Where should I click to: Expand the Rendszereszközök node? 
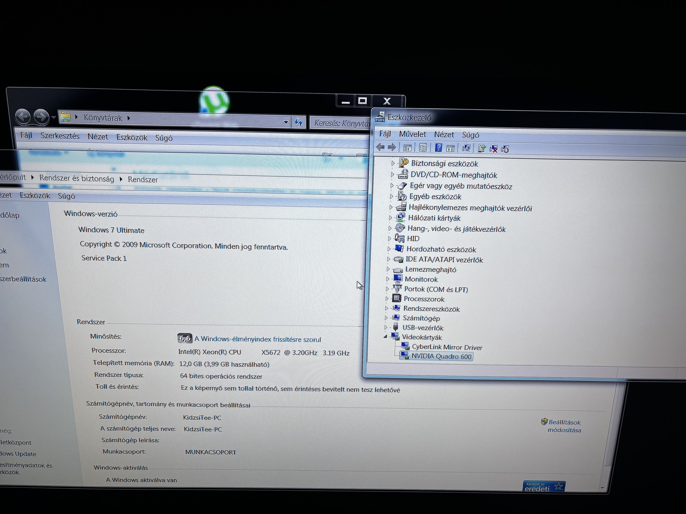(386, 308)
